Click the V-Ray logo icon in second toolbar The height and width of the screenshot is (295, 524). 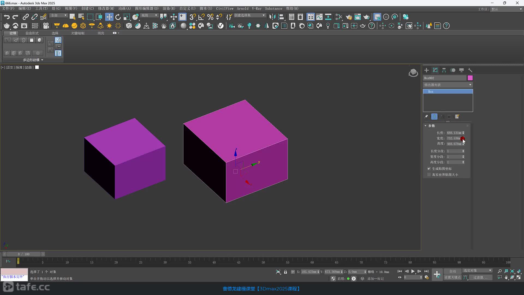[x=221, y=26]
